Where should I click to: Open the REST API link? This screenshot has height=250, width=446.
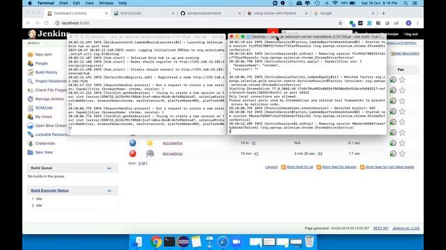pos(380,228)
